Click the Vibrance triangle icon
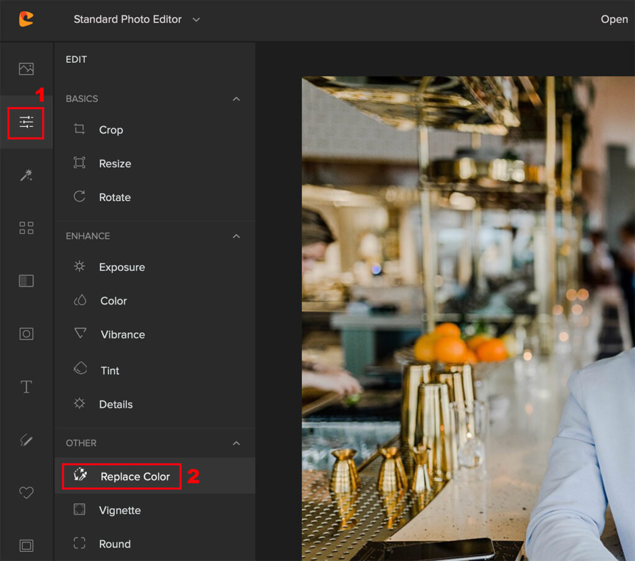The image size is (635, 561). pyautogui.click(x=80, y=333)
